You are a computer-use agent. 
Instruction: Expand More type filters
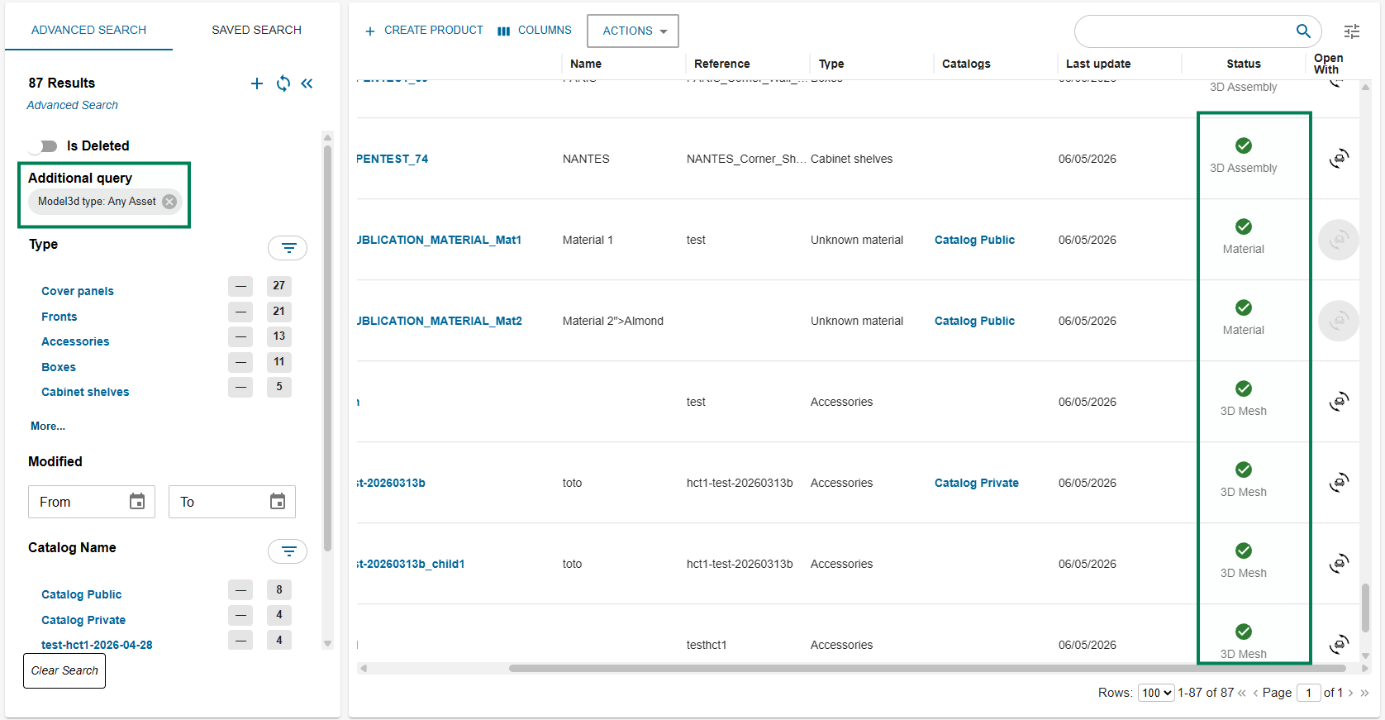pos(48,427)
